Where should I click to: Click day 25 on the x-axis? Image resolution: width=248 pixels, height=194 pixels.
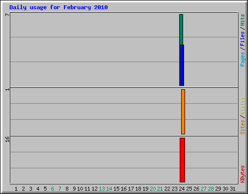click(x=189, y=189)
